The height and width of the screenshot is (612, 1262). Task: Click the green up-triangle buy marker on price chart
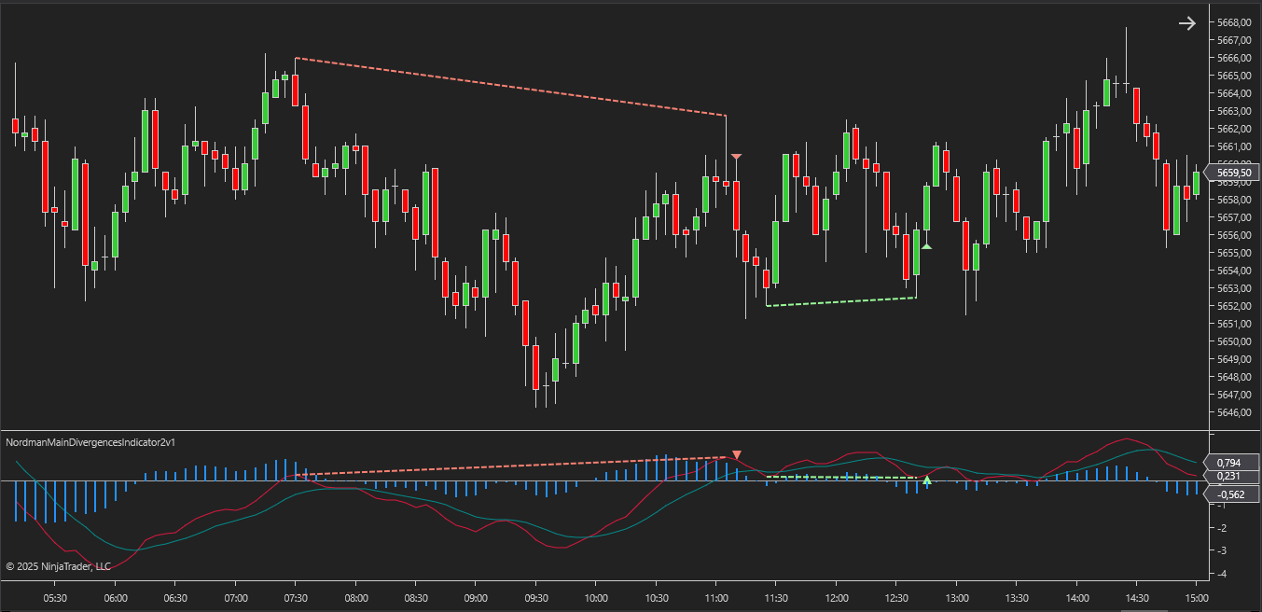(927, 246)
